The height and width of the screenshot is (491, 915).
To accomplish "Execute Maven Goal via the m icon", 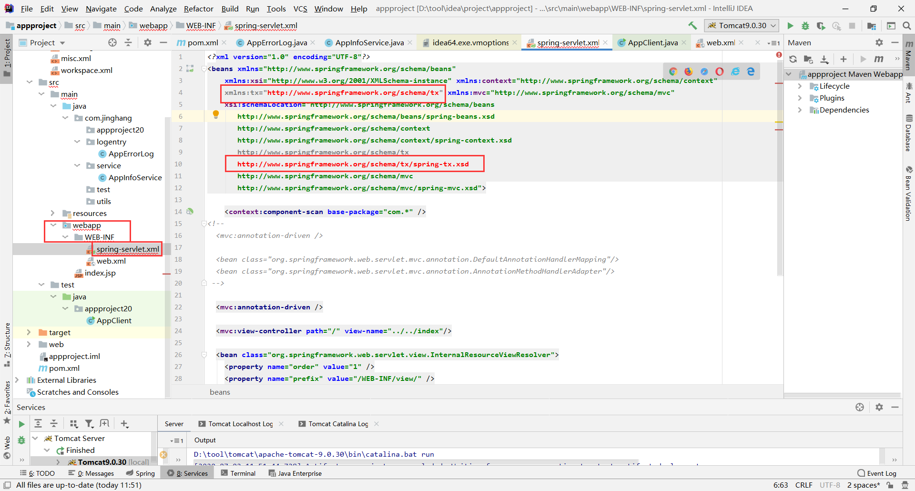I will tap(879, 59).
